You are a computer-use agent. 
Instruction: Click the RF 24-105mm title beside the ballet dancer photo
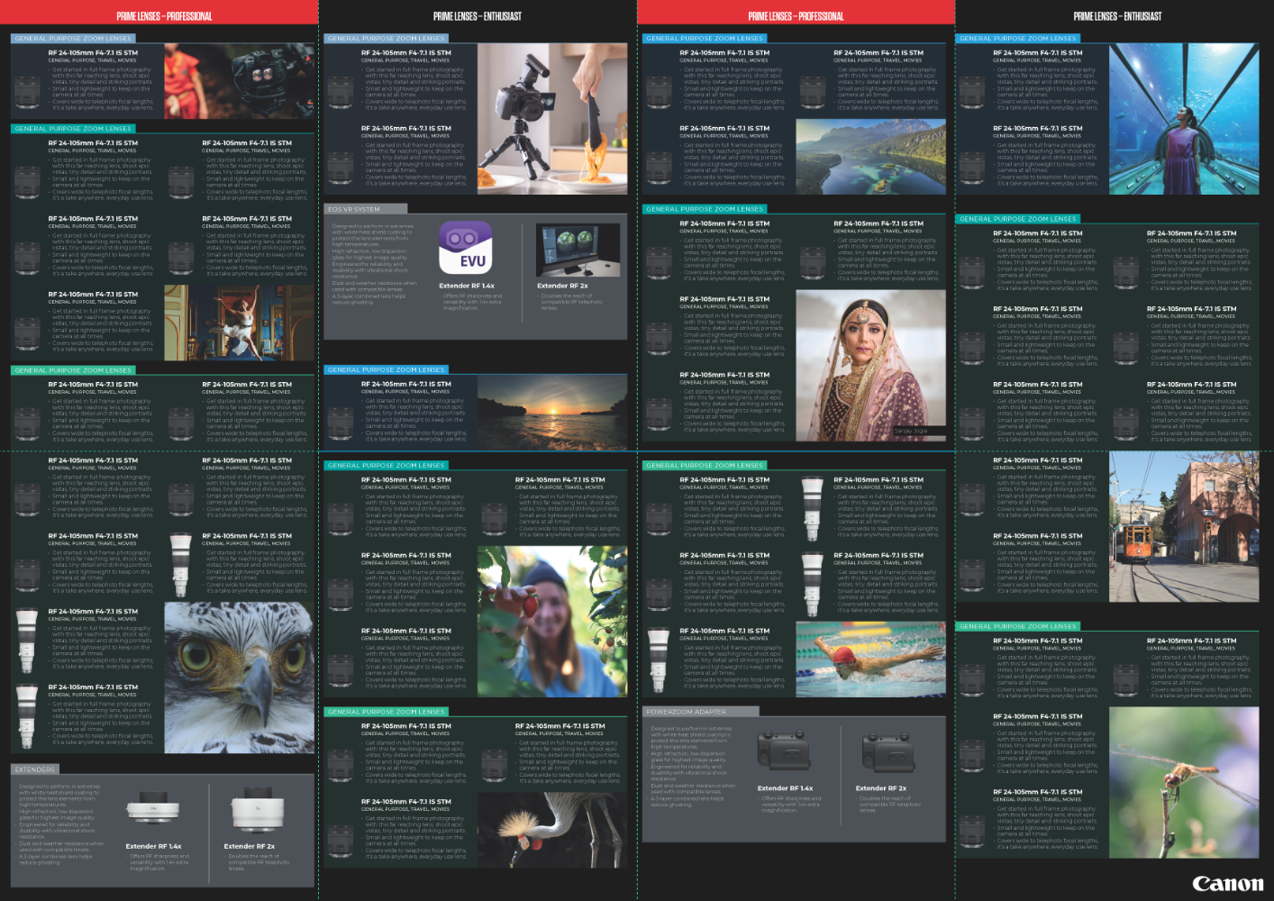click(x=93, y=294)
